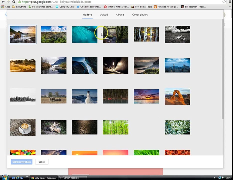Image resolution: width=233 pixels, height=180 pixels.
Task: Open Bill Bateman | Press bookmark
Action: point(193,7)
